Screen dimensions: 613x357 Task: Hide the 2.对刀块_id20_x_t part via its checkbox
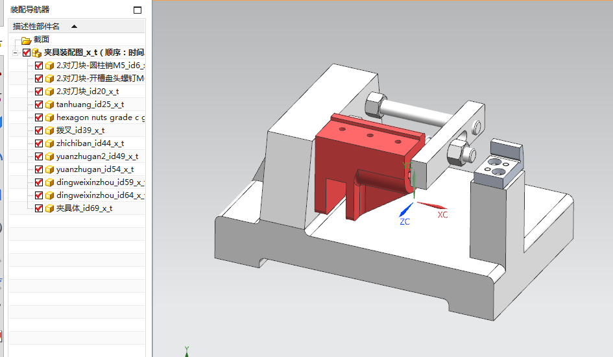pos(39,92)
